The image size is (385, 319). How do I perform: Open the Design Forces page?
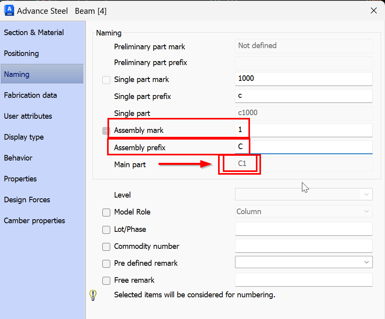27,200
